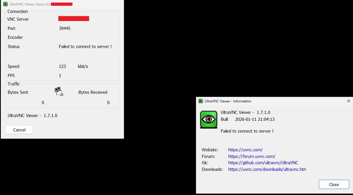353x195 pixels.
Task: Click the kbit/s unit label
Action: [83, 66]
